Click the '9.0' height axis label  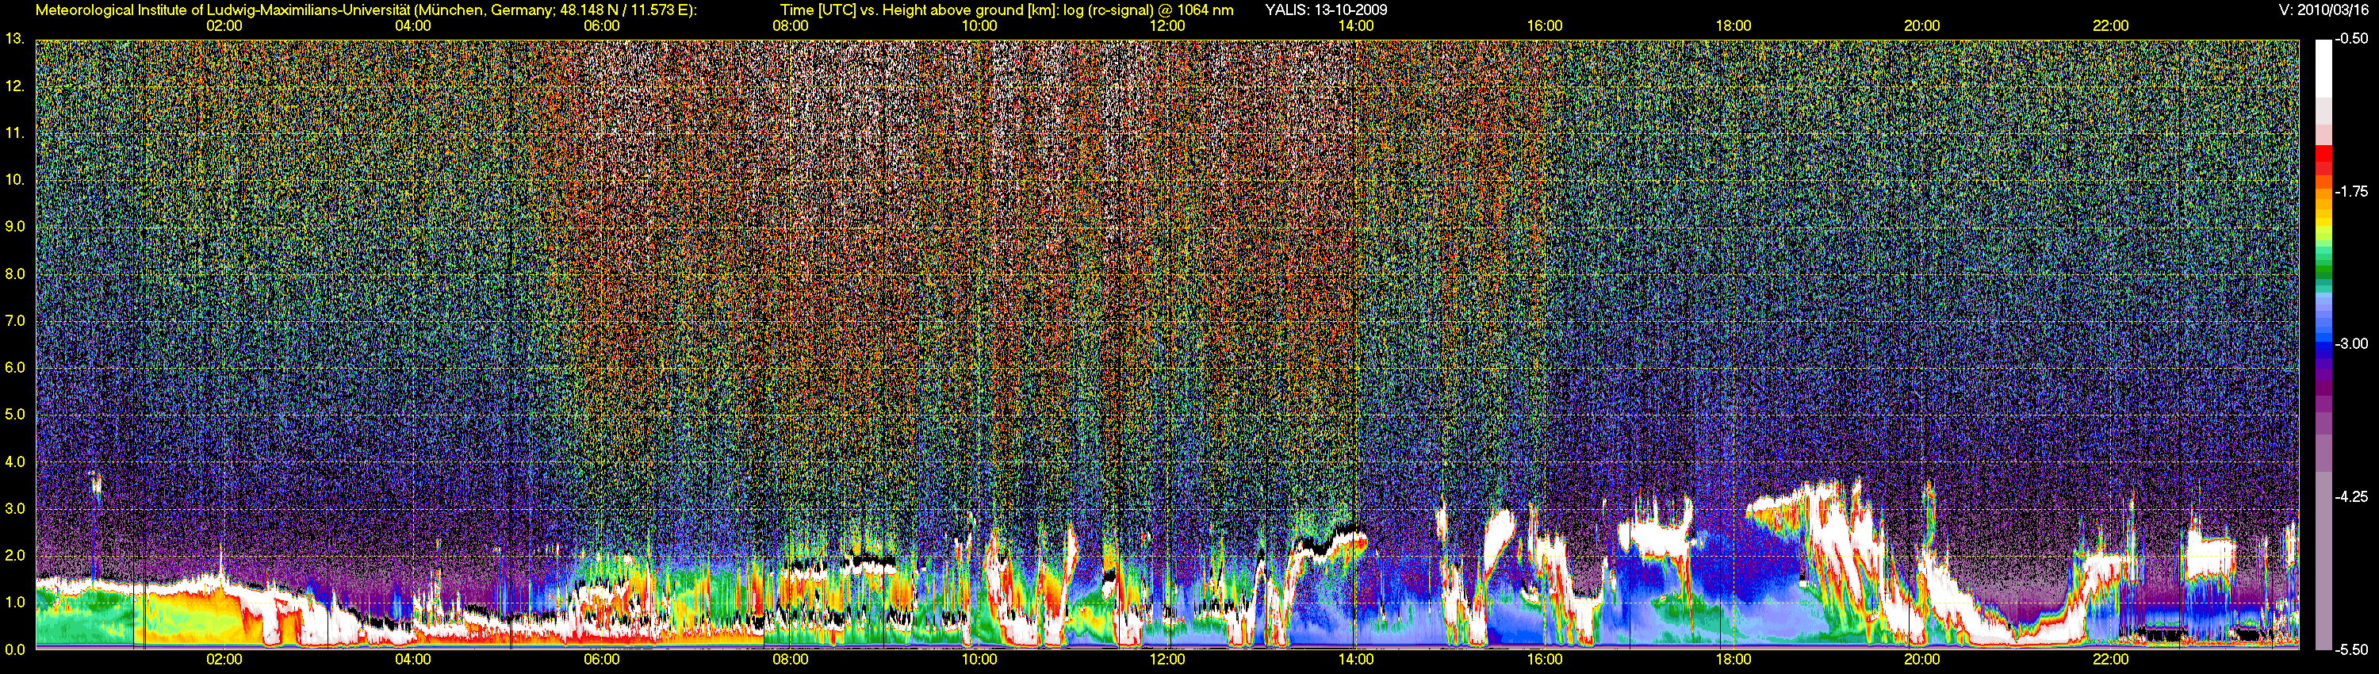pyautogui.click(x=15, y=226)
